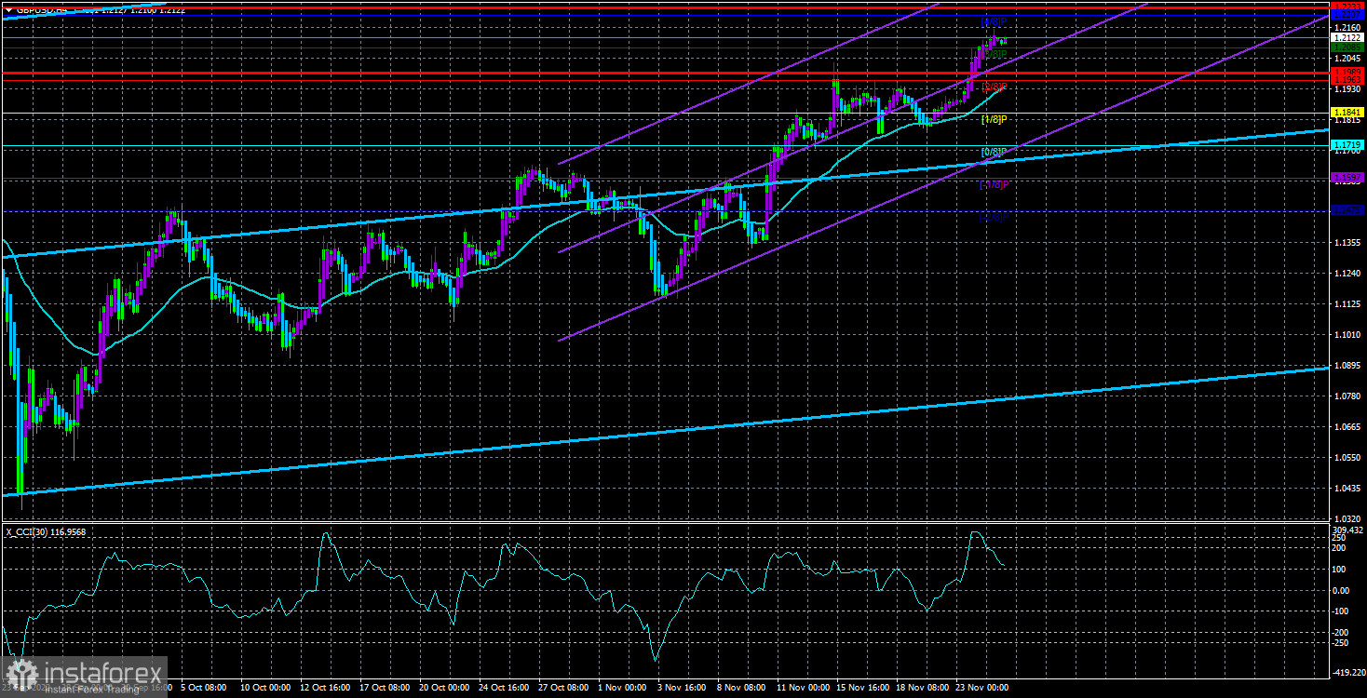
Task: Click the 1.0780 value on the price axis
Action: click(1346, 396)
